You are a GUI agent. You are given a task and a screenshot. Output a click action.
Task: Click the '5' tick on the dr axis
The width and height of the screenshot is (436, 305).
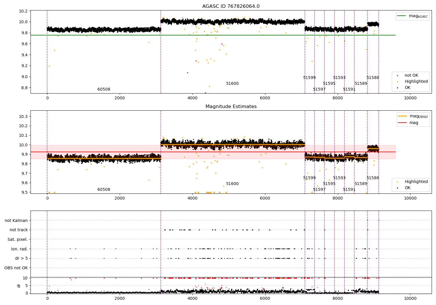[x=26, y=286]
